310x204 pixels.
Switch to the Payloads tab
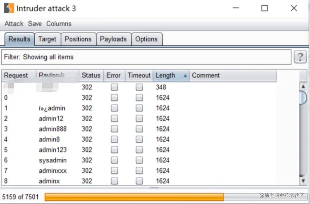click(113, 39)
